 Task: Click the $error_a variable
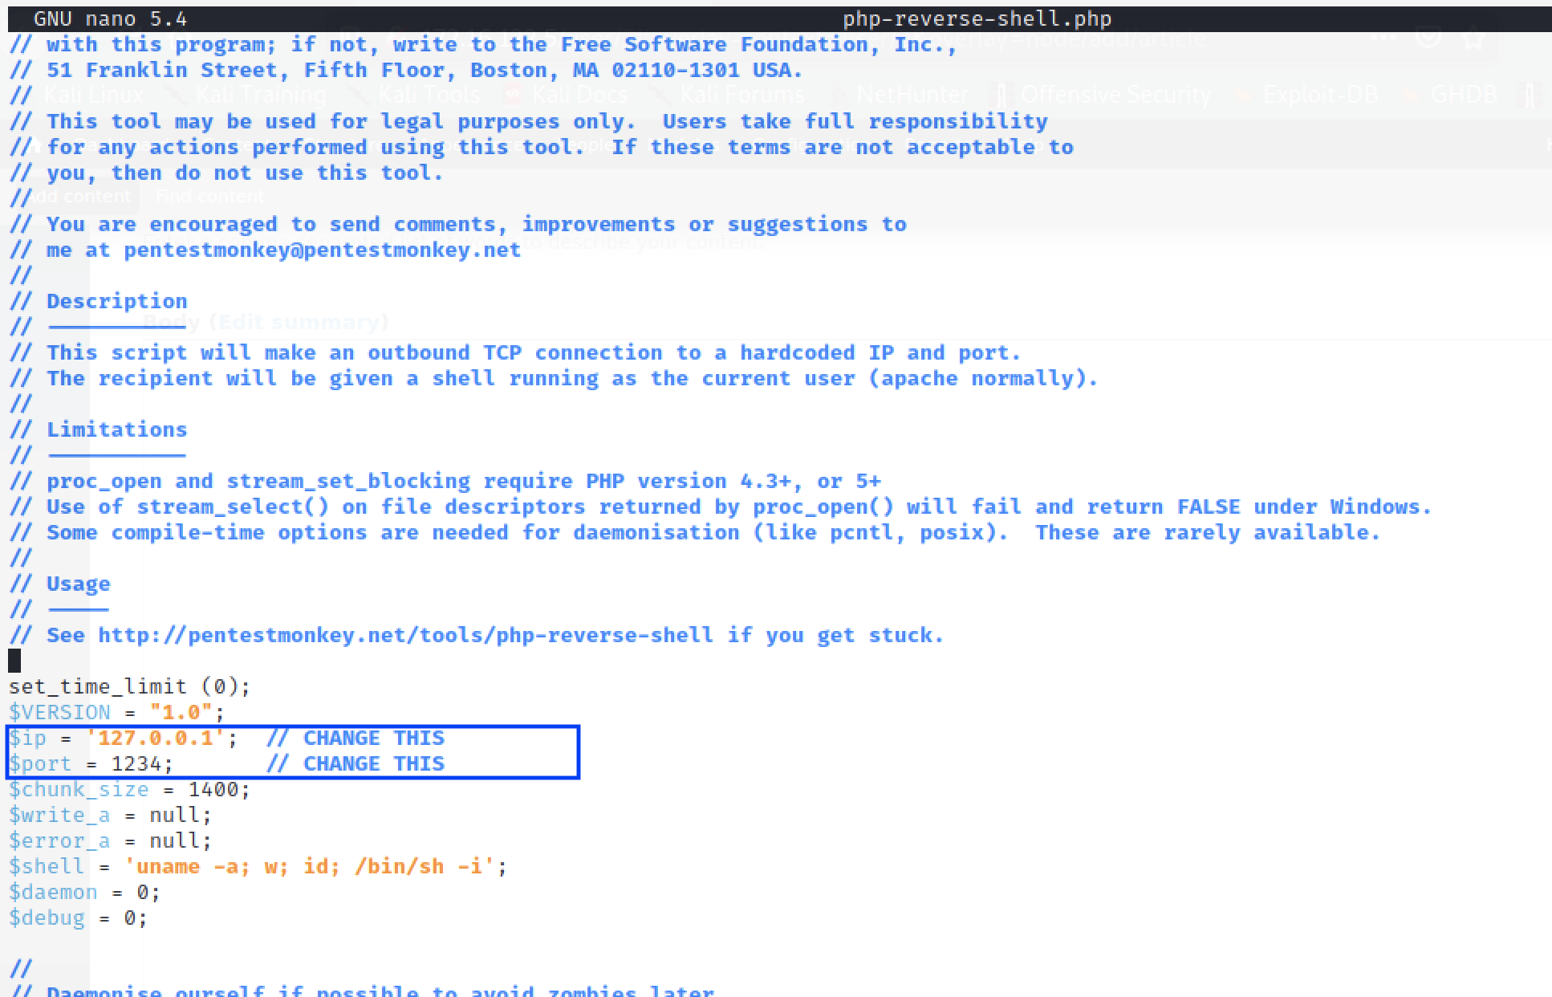(x=59, y=840)
